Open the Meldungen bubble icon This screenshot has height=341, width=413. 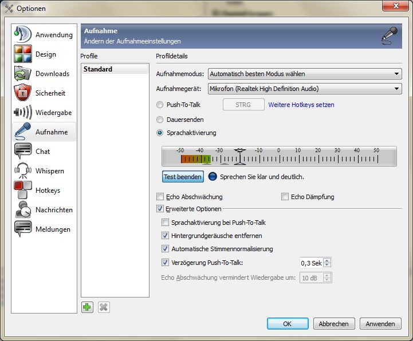pos(23,229)
